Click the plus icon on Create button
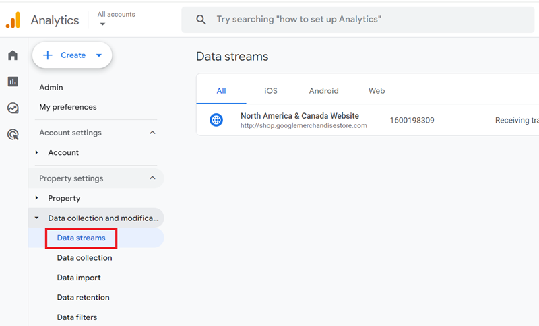This screenshot has height=326, width=539. point(48,55)
